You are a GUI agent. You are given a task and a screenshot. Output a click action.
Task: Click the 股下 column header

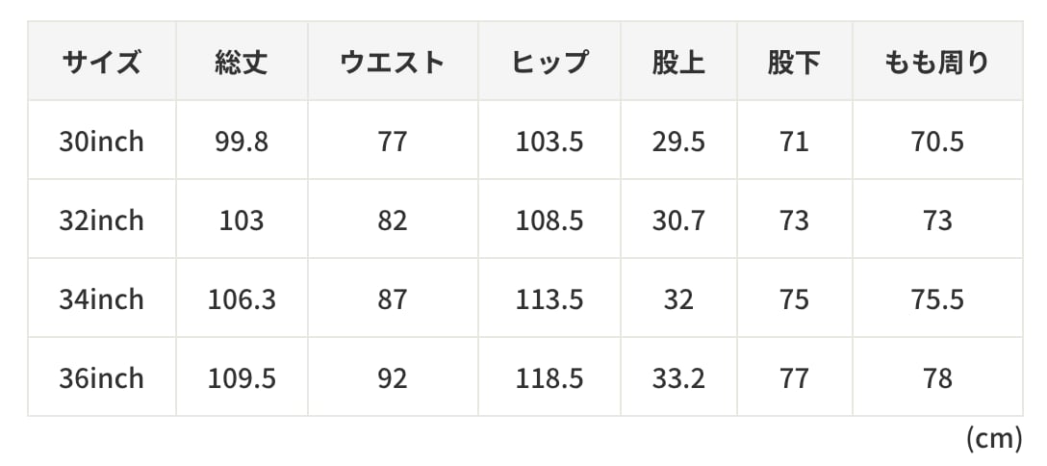(794, 63)
